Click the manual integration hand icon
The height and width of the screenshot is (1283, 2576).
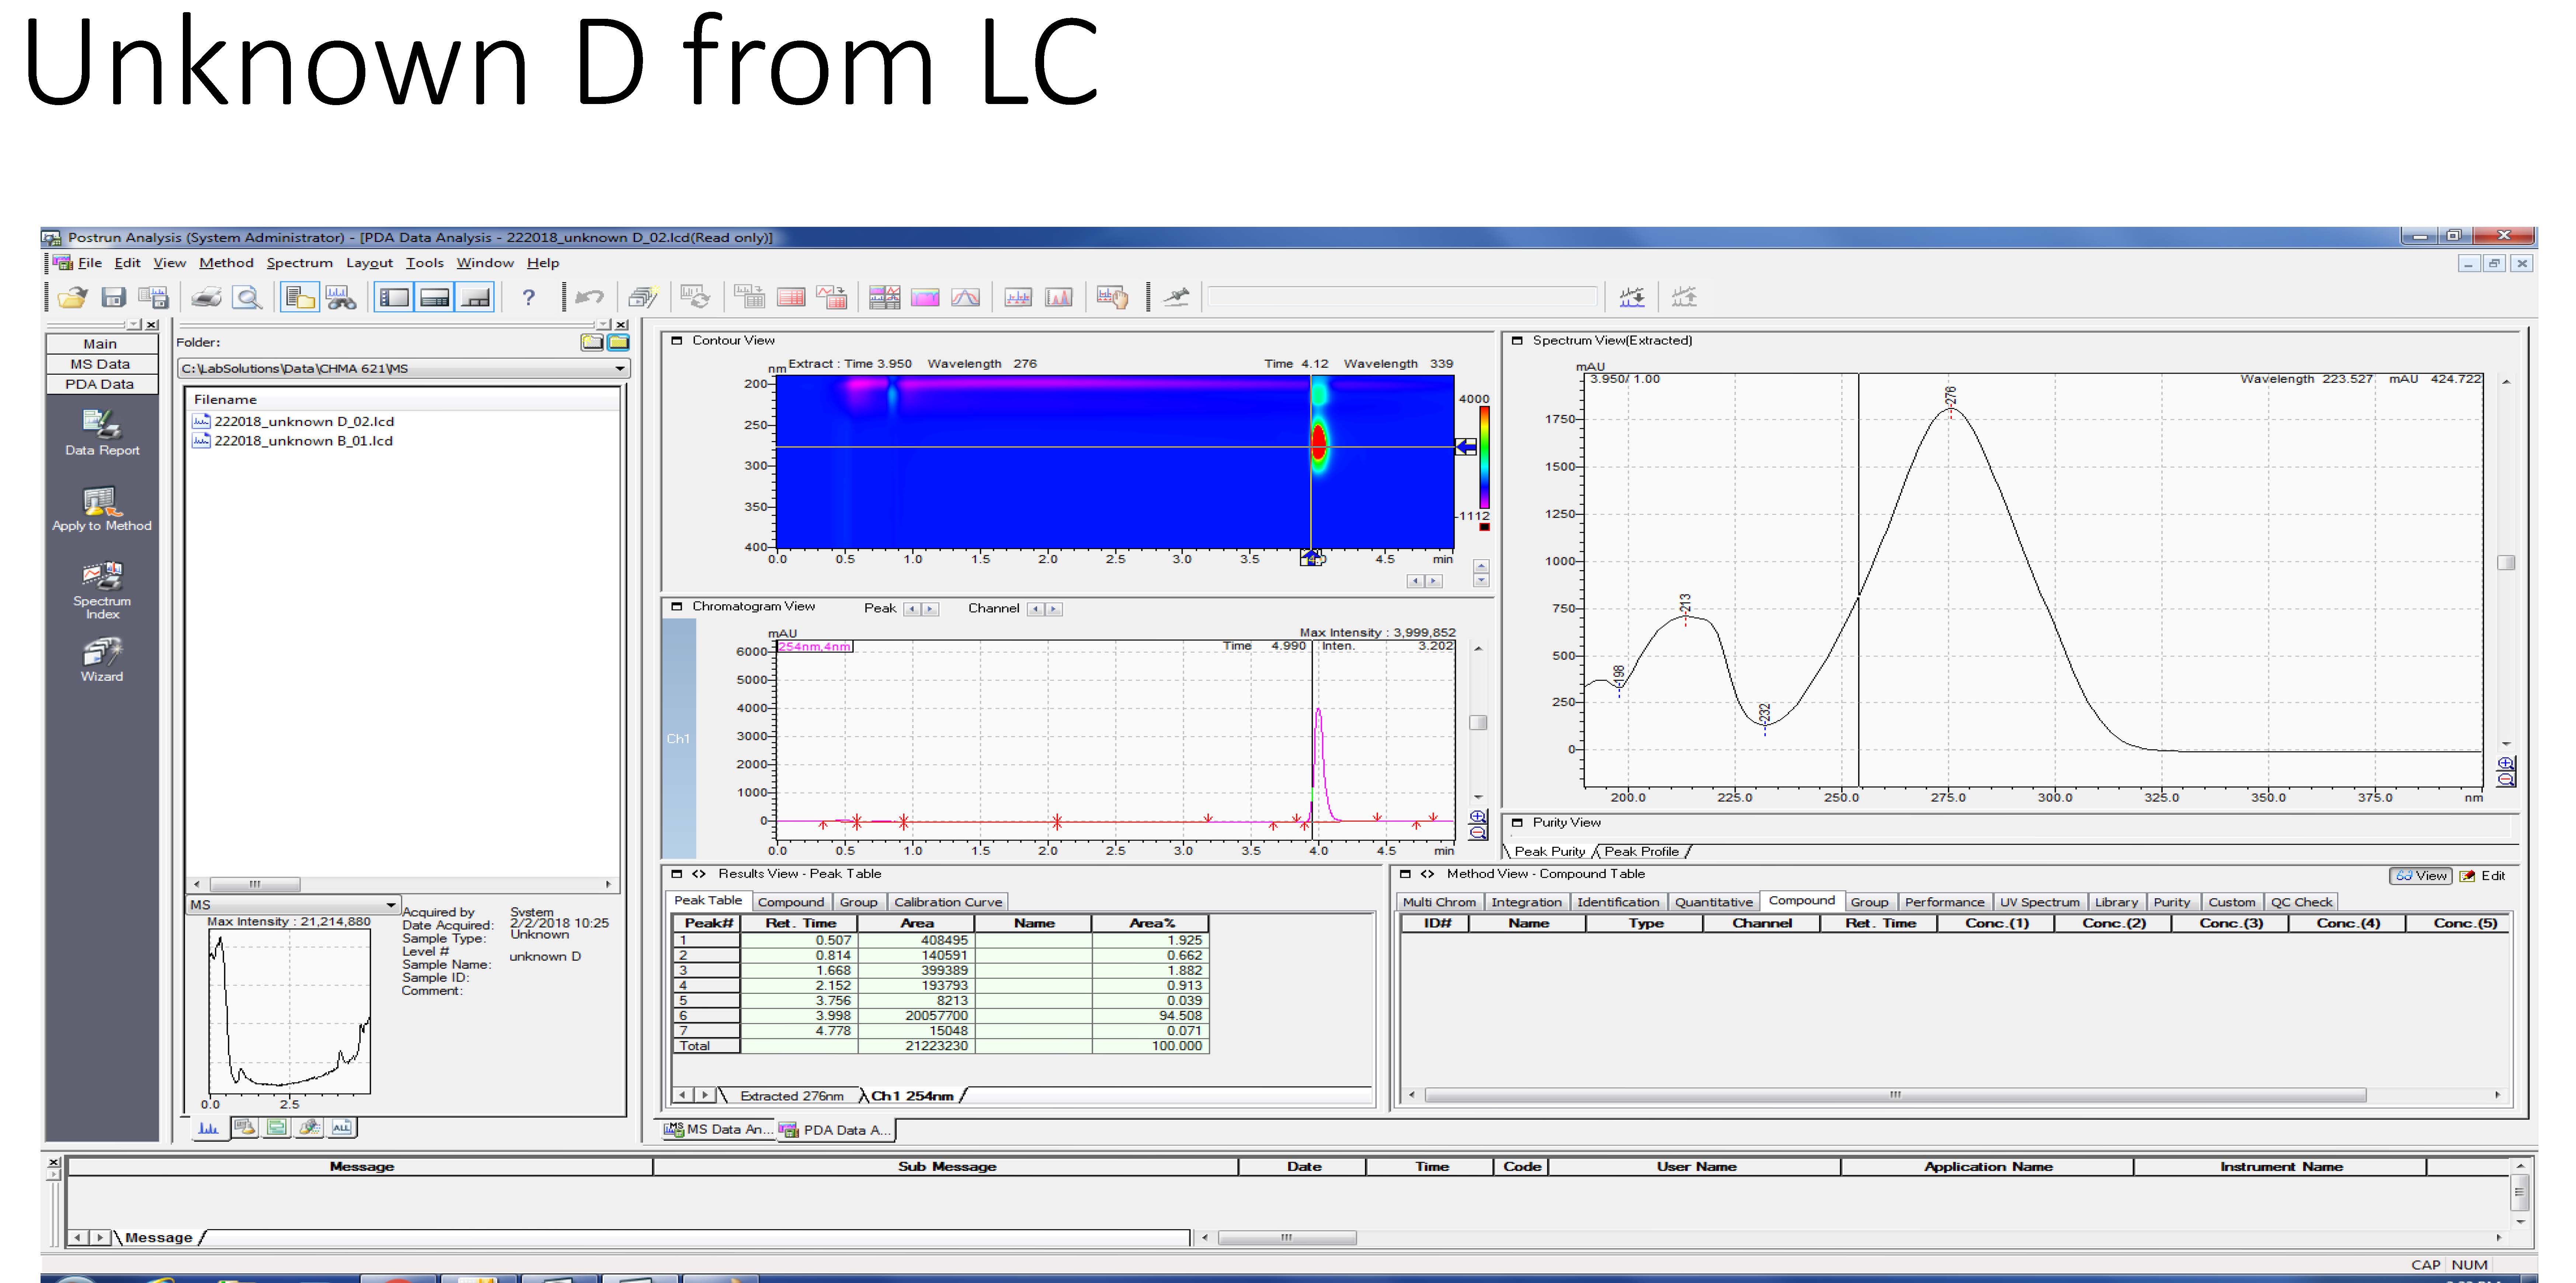(x=1112, y=297)
